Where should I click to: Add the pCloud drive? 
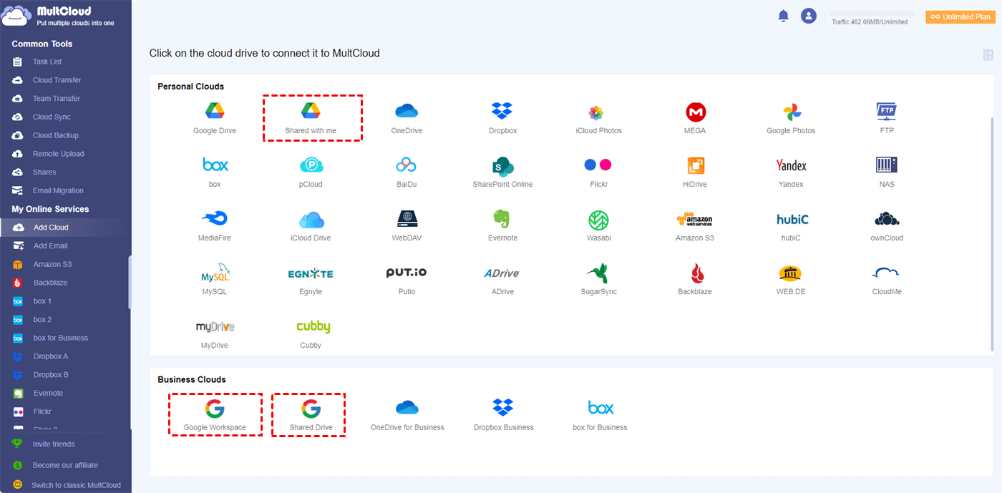[x=311, y=172]
